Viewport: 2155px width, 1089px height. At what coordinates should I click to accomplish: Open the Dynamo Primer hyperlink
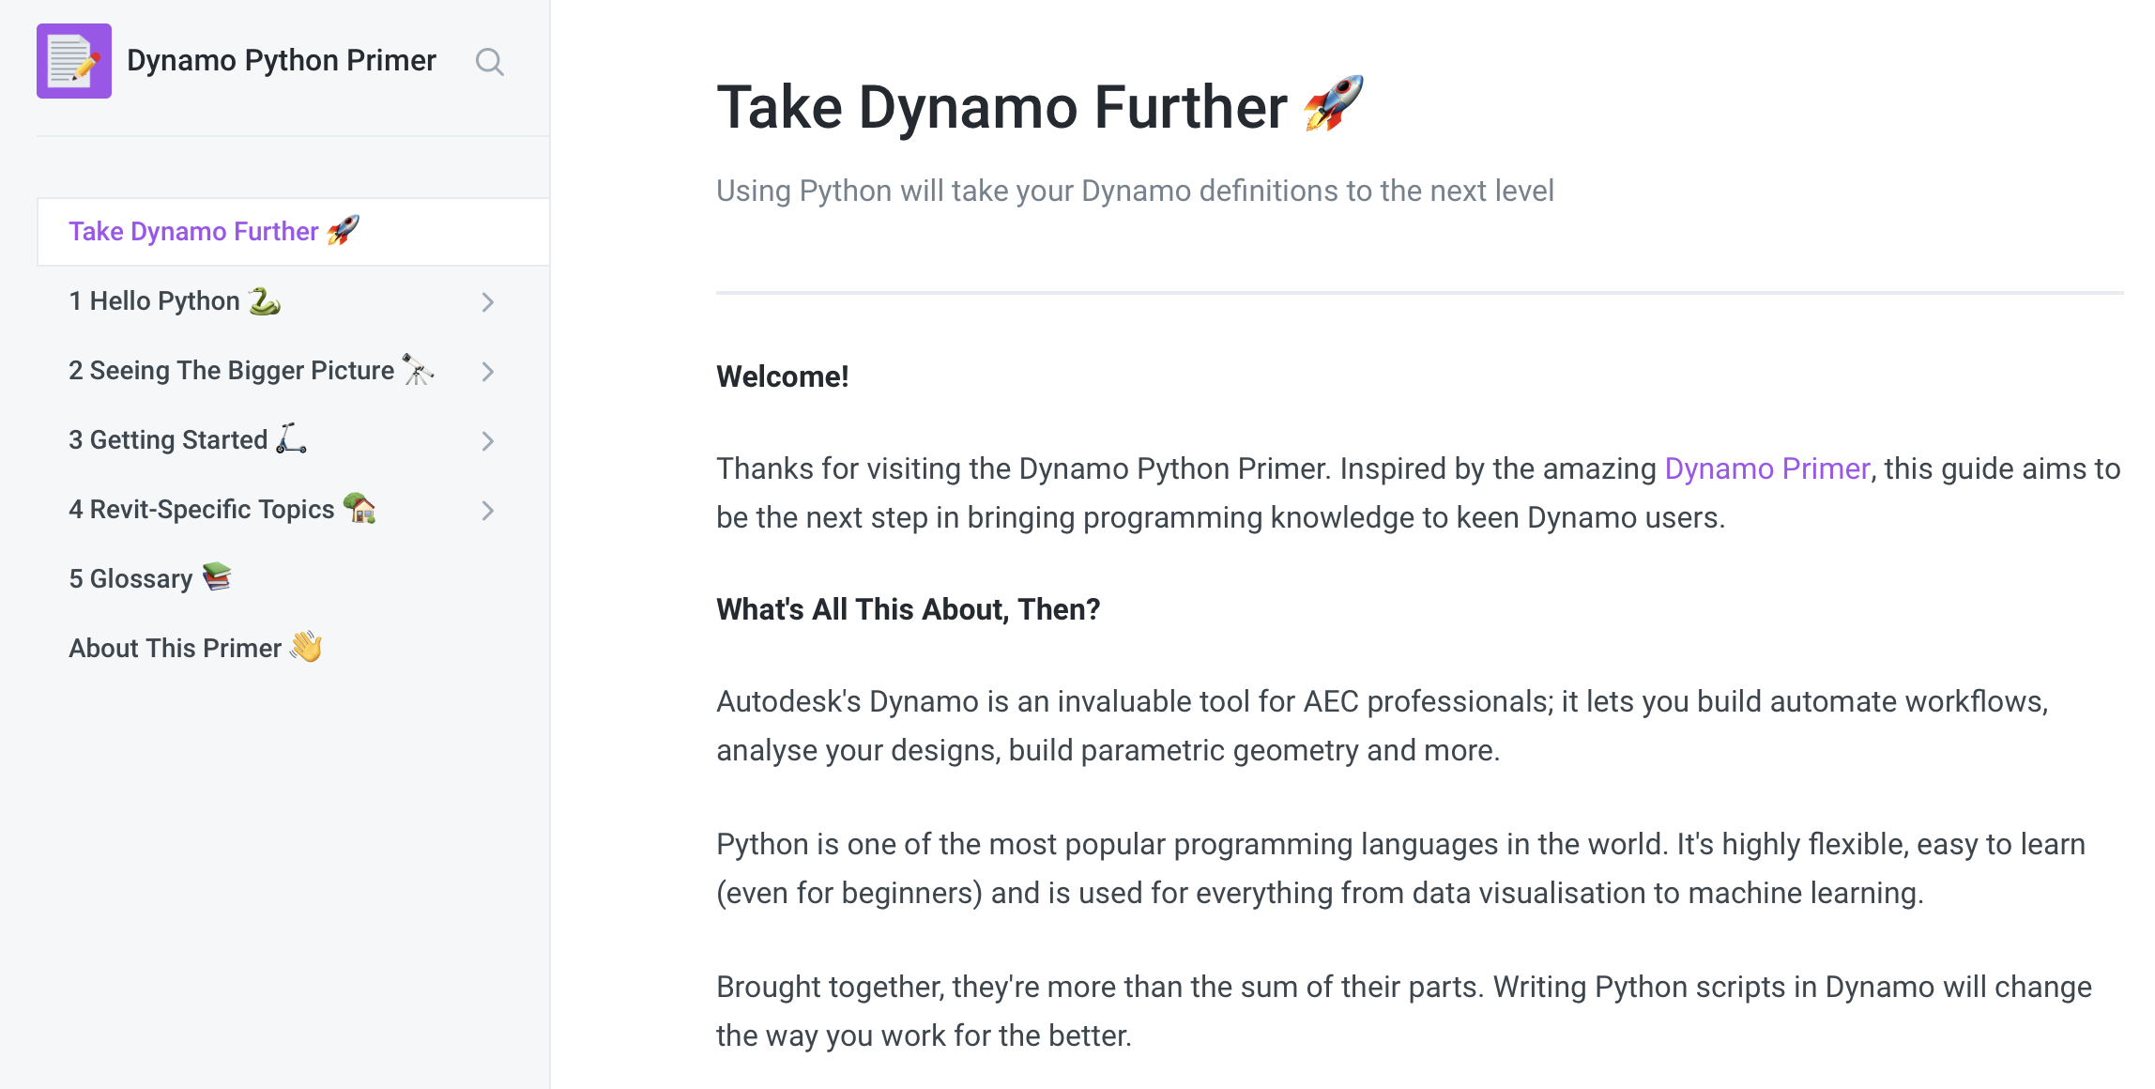(x=1766, y=468)
